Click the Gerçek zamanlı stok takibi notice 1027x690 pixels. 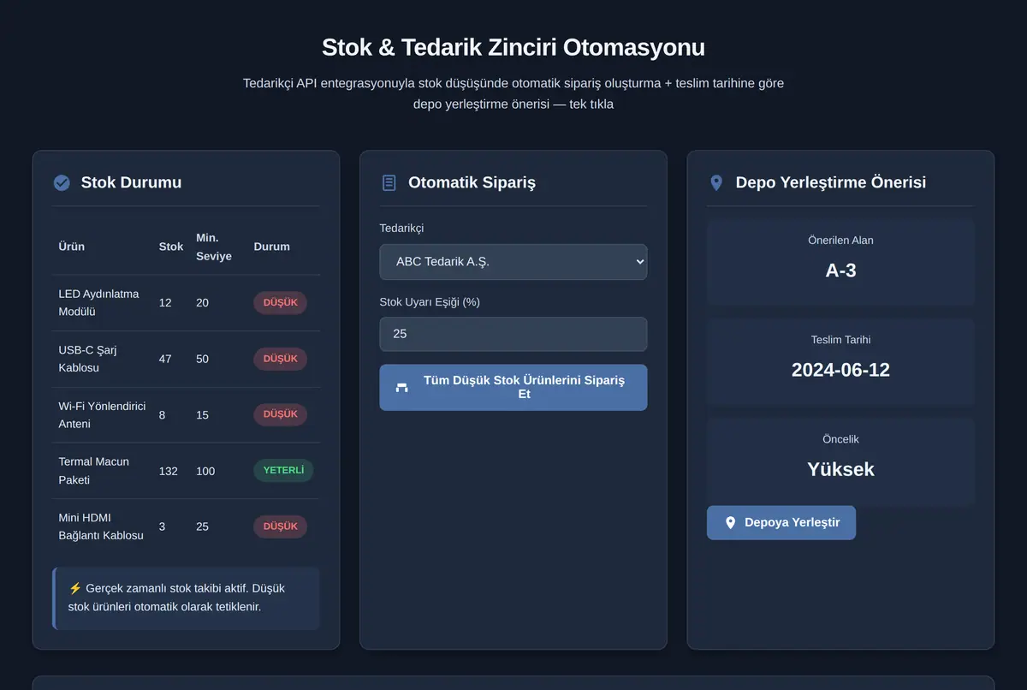pyautogui.click(x=186, y=598)
